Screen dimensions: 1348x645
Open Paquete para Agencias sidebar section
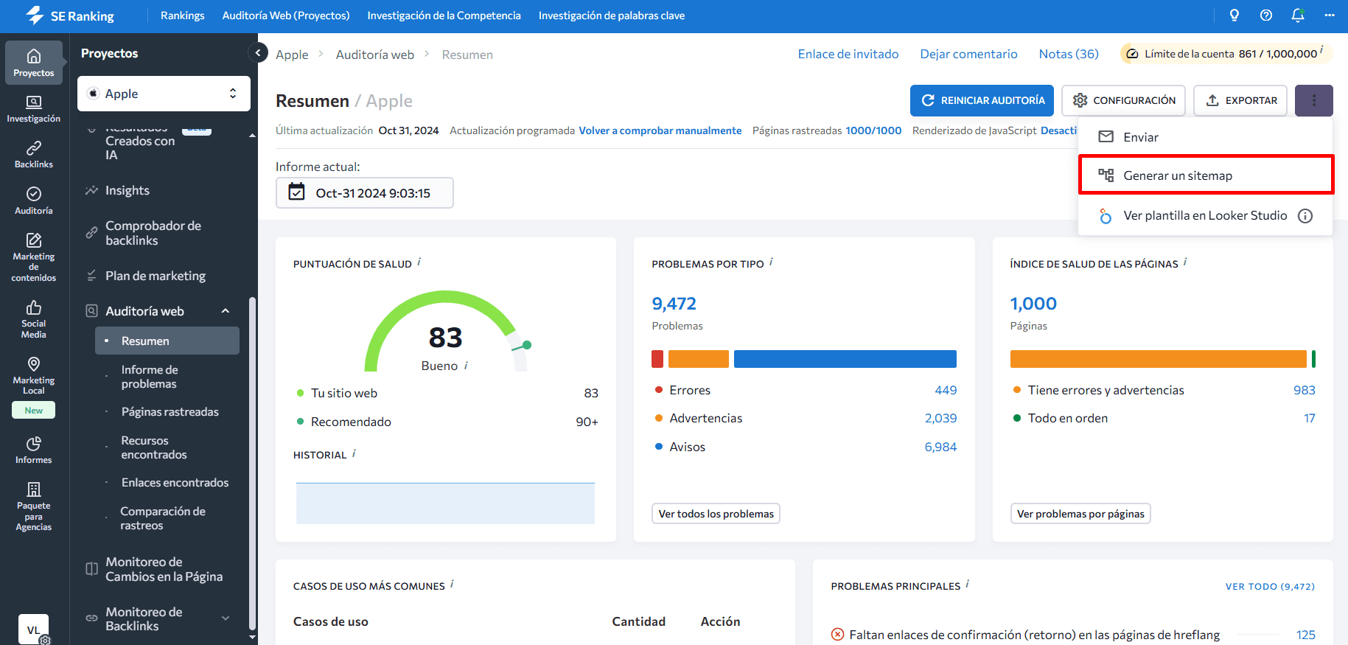click(34, 506)
